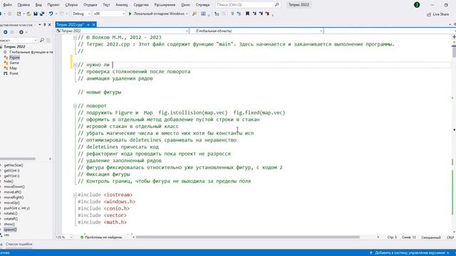Click the Redo arrow icon
This screenshot has width=456, height=256.
(61, 14)
